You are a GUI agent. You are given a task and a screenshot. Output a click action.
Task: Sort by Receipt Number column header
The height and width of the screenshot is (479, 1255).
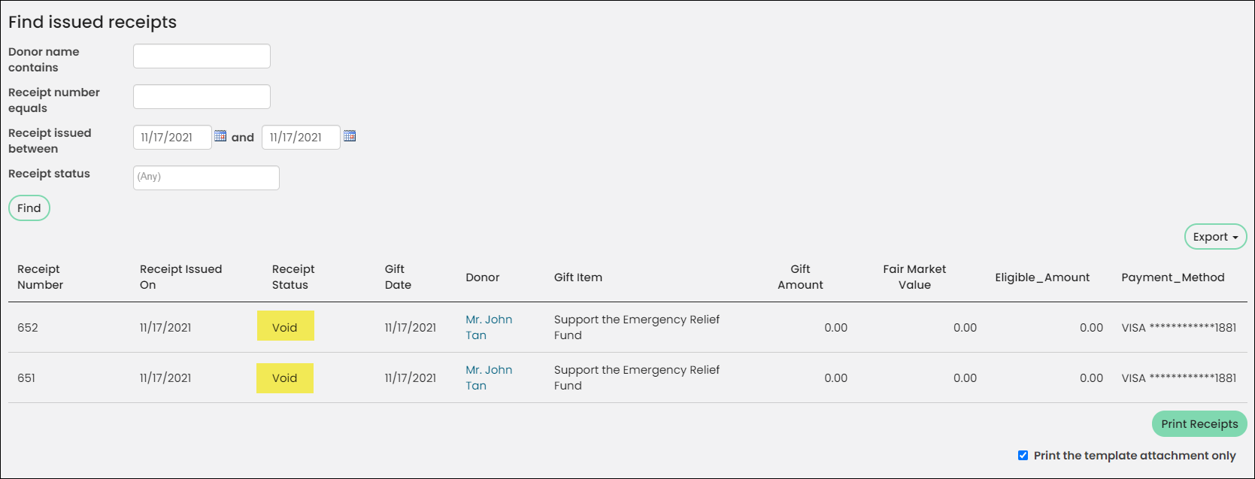pos(40,277)
